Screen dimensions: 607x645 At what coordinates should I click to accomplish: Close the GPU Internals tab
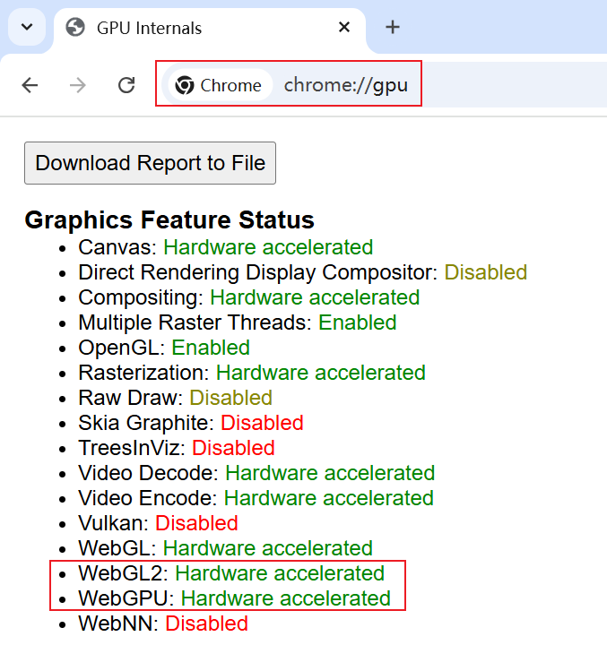344,27
